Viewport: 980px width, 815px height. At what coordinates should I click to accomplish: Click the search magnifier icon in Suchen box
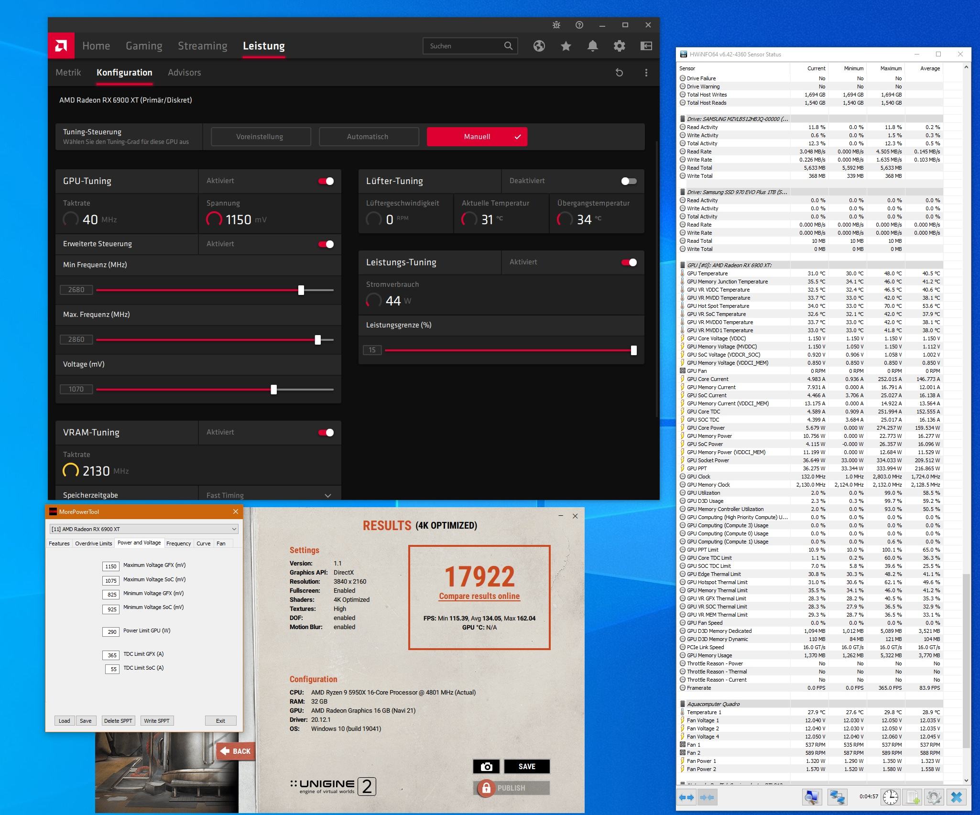coord(508,46)
